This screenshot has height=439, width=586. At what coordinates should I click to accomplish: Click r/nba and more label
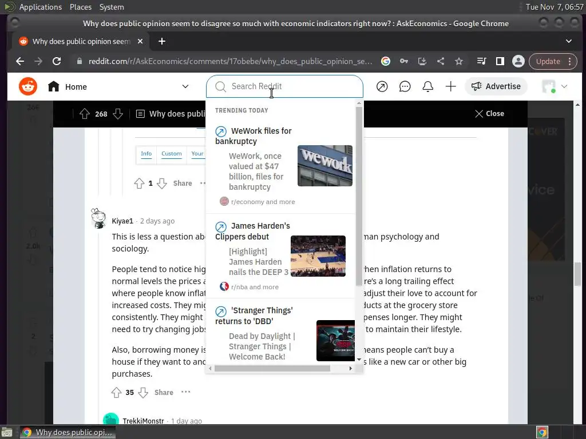coord(255,287)
